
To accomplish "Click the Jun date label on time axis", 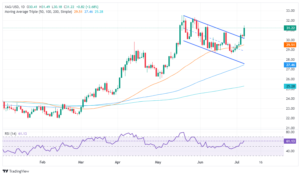I will tap(200, 162).
